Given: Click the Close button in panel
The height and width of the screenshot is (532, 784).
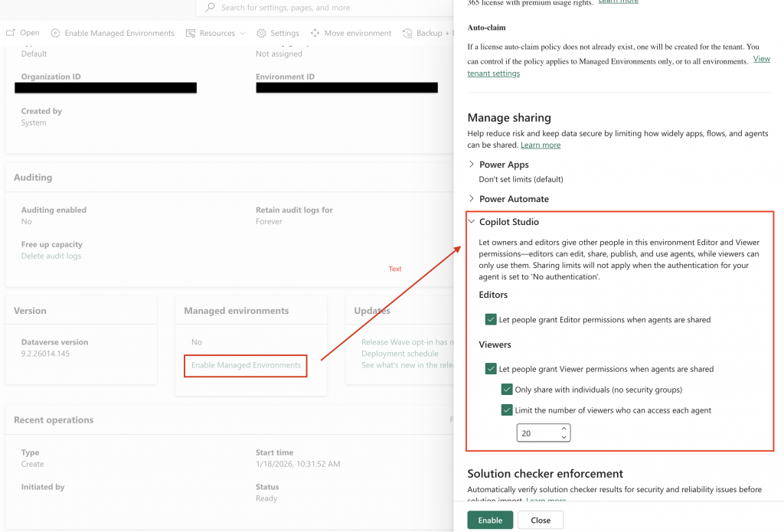Looking at the screenshot, I should [x=541, y=520].
